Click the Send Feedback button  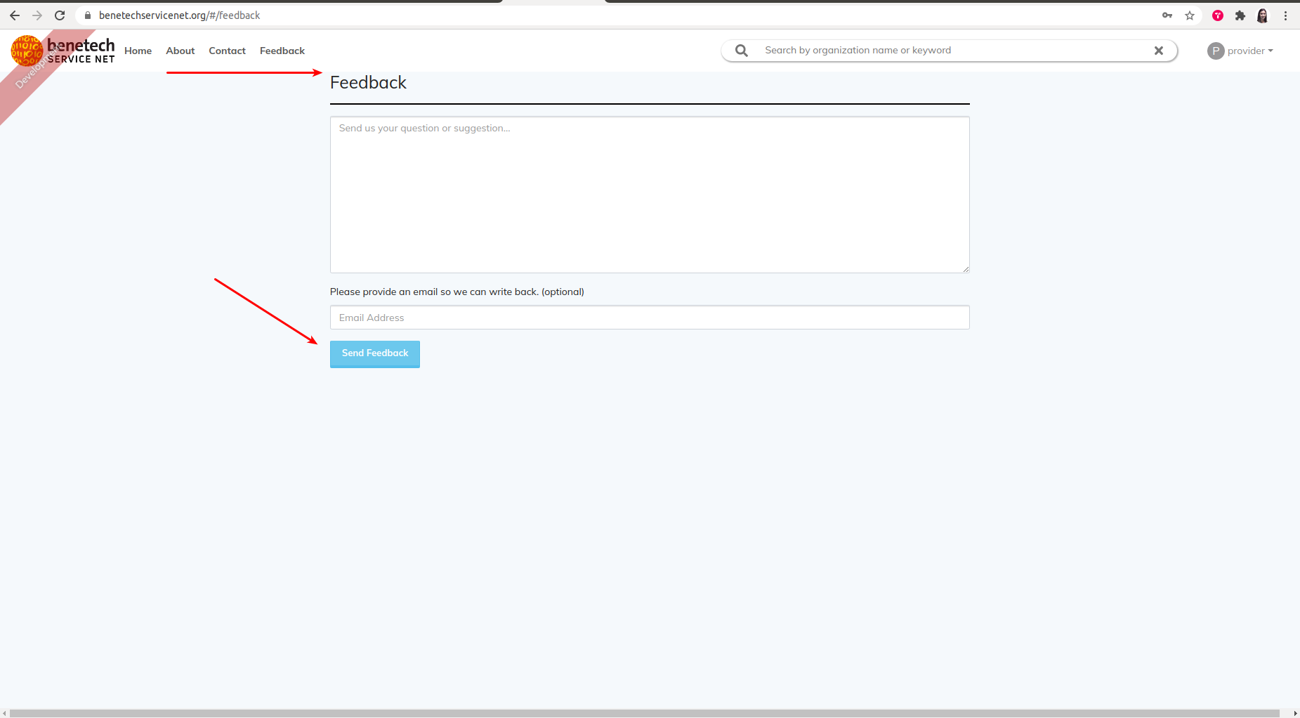point(374,353)
